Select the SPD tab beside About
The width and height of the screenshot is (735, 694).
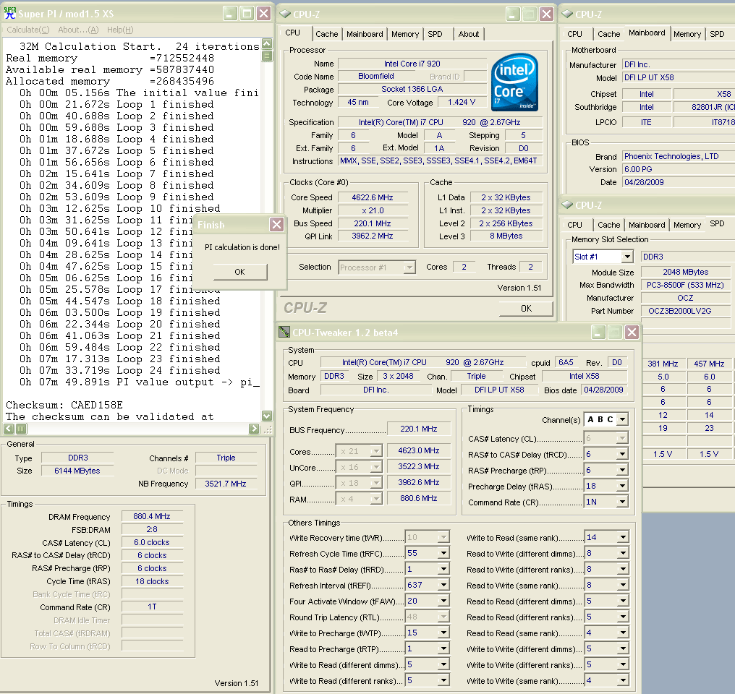[x=435, y=34]
